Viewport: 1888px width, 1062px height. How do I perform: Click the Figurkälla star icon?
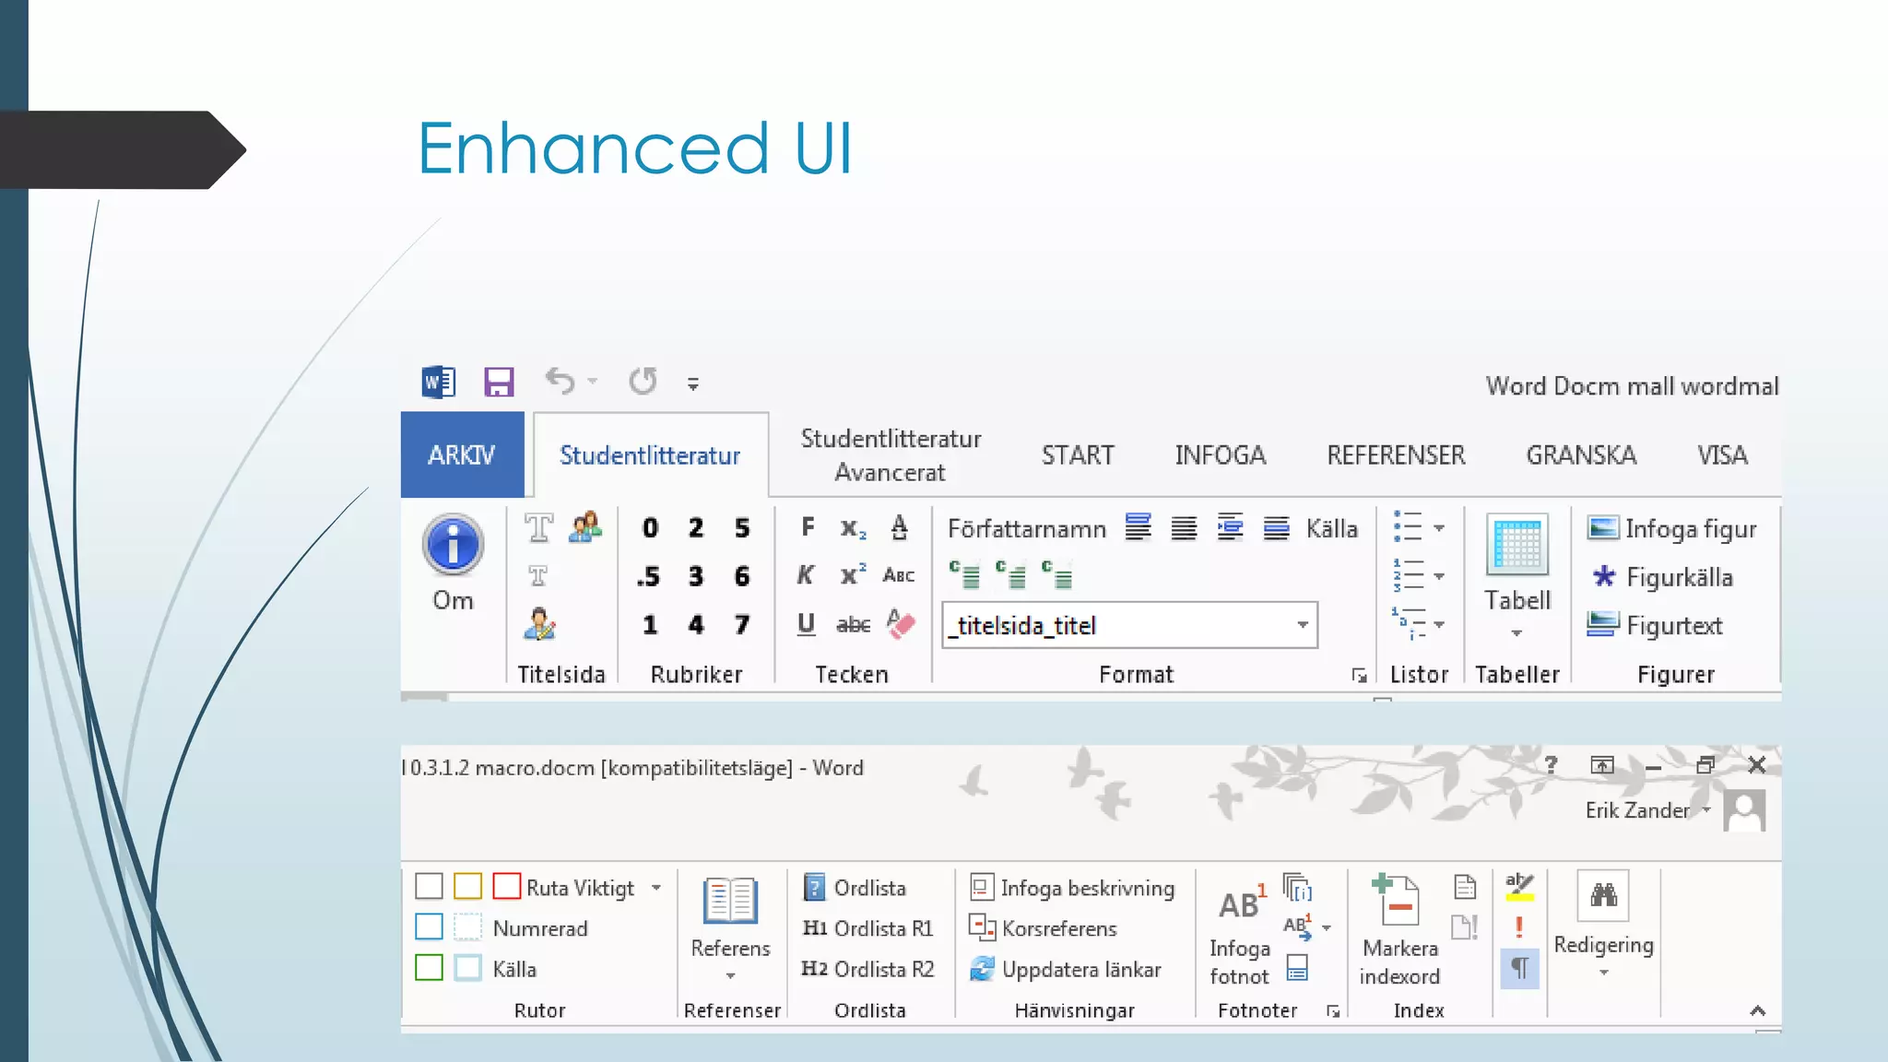pyautogui.click(x=1603, y=577)
